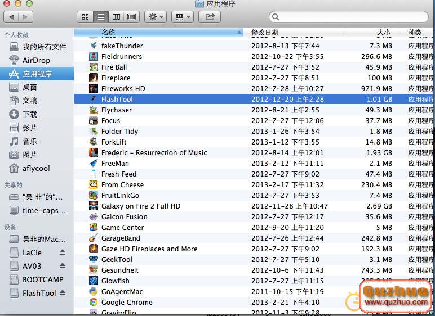The height and width of the screenshot is (316, 435).
Task: Open 图片 in the sidebar
Action: click(37, 155)
